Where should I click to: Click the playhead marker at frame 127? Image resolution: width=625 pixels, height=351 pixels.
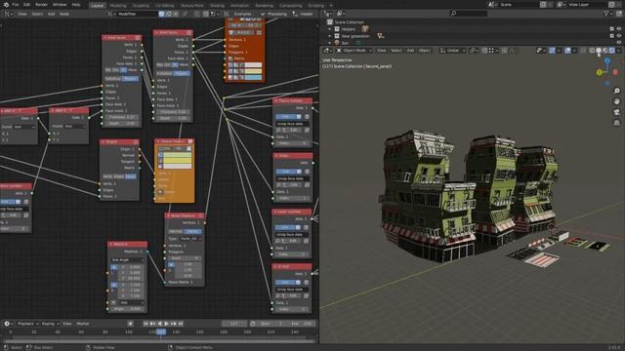[x=161, y=331]
